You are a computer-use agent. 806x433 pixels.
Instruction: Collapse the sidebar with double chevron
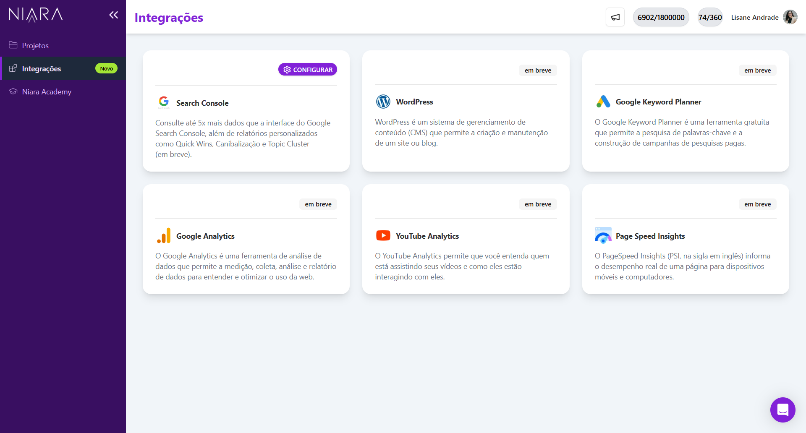coord(113,15)
